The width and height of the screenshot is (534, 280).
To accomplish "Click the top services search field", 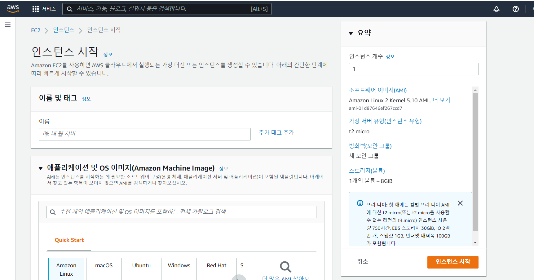I will pyautogui.click(x=167, y=9).
